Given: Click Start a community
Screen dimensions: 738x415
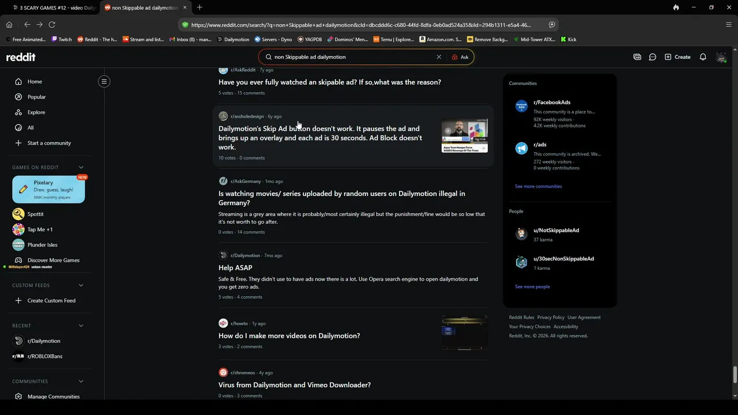Looking at the screenshot, I should [48, 143].
